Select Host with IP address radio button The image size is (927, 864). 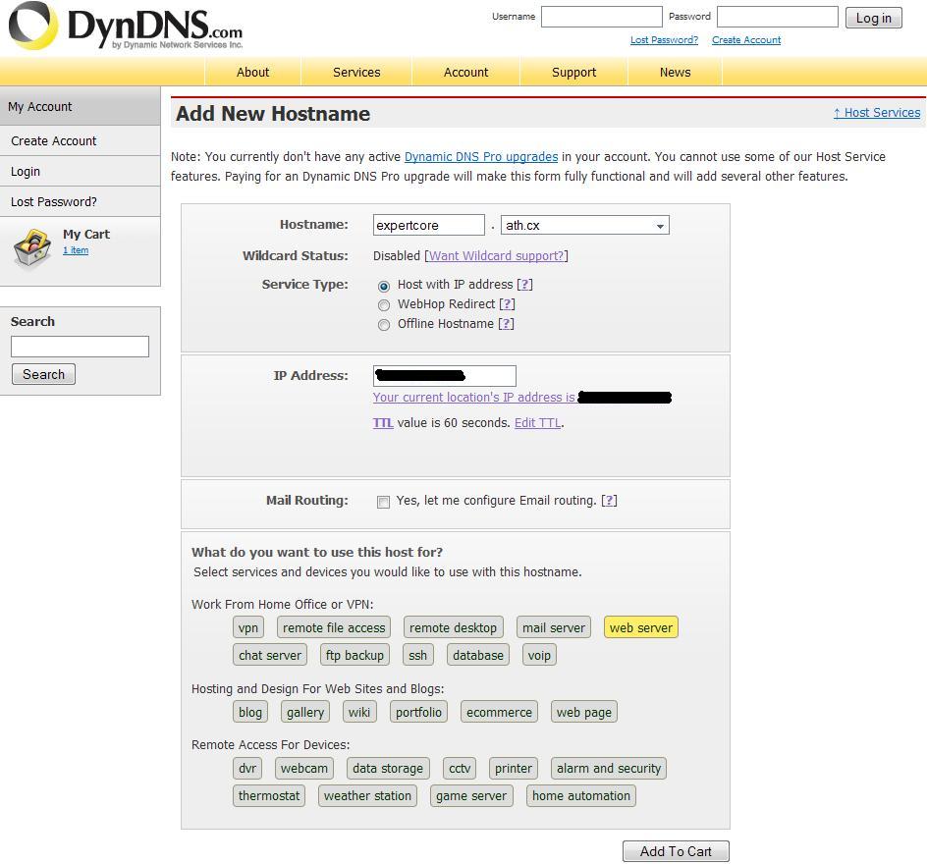pos(384,286)
